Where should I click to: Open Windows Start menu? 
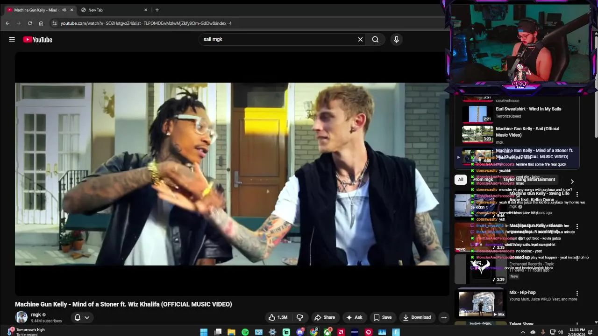pos(204,332)
